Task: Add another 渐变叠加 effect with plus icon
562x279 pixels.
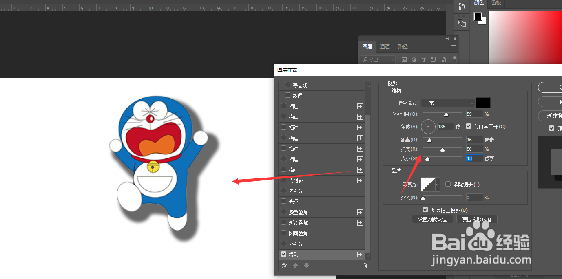Action: 360,223
